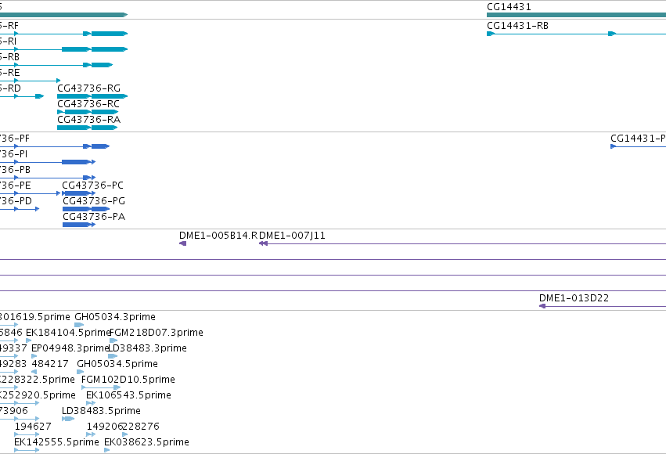Image resolution: width=666 pixels, height=454 pixels.
Task: Click the 484217 EST label
Action: (x=50, y=364)
